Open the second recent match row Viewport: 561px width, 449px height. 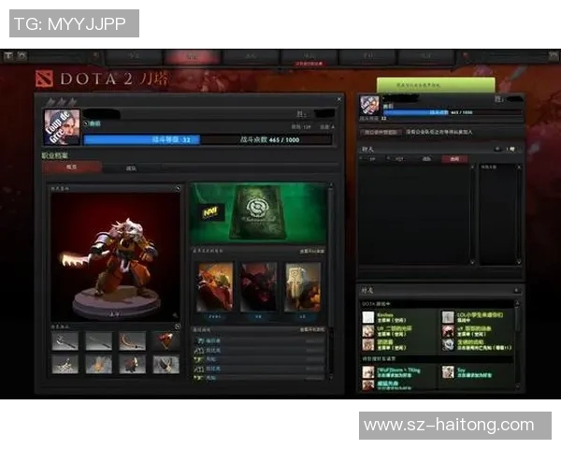point(259,350)
